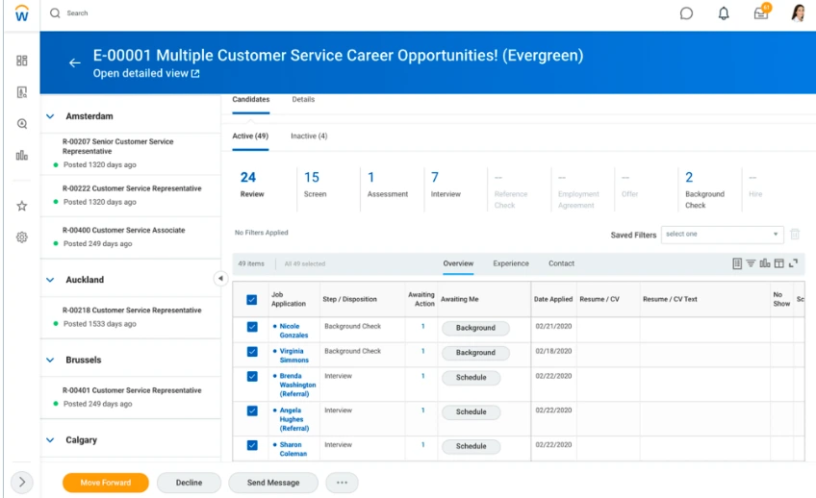
Task: Filter by 2 Background Check stage
Action: tap(704, 189)
